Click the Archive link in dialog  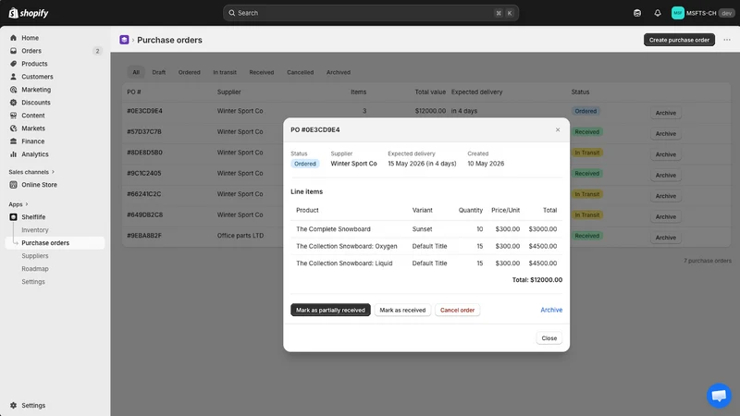(x=551, y=310)
